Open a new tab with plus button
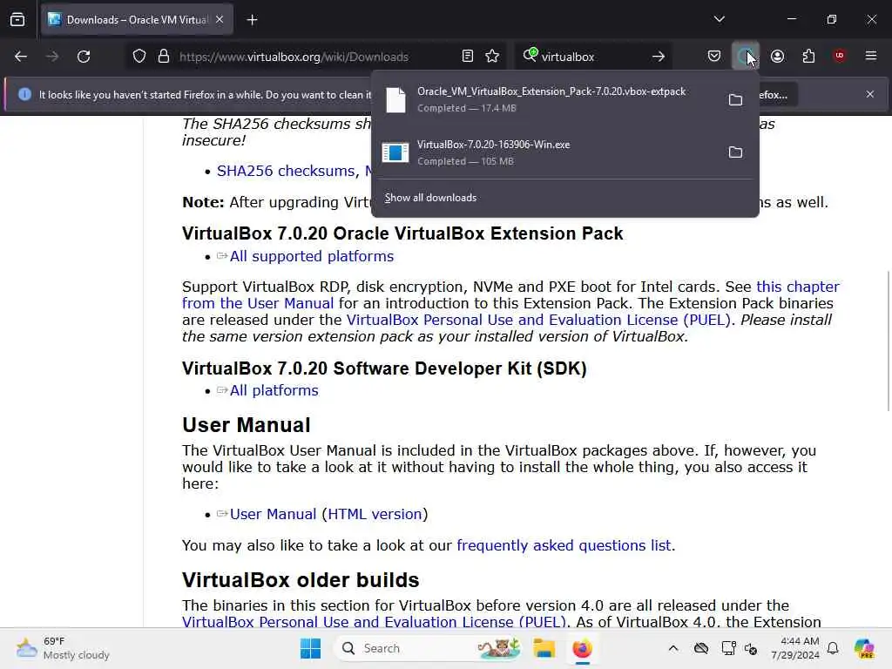 (x=252, y=20)
